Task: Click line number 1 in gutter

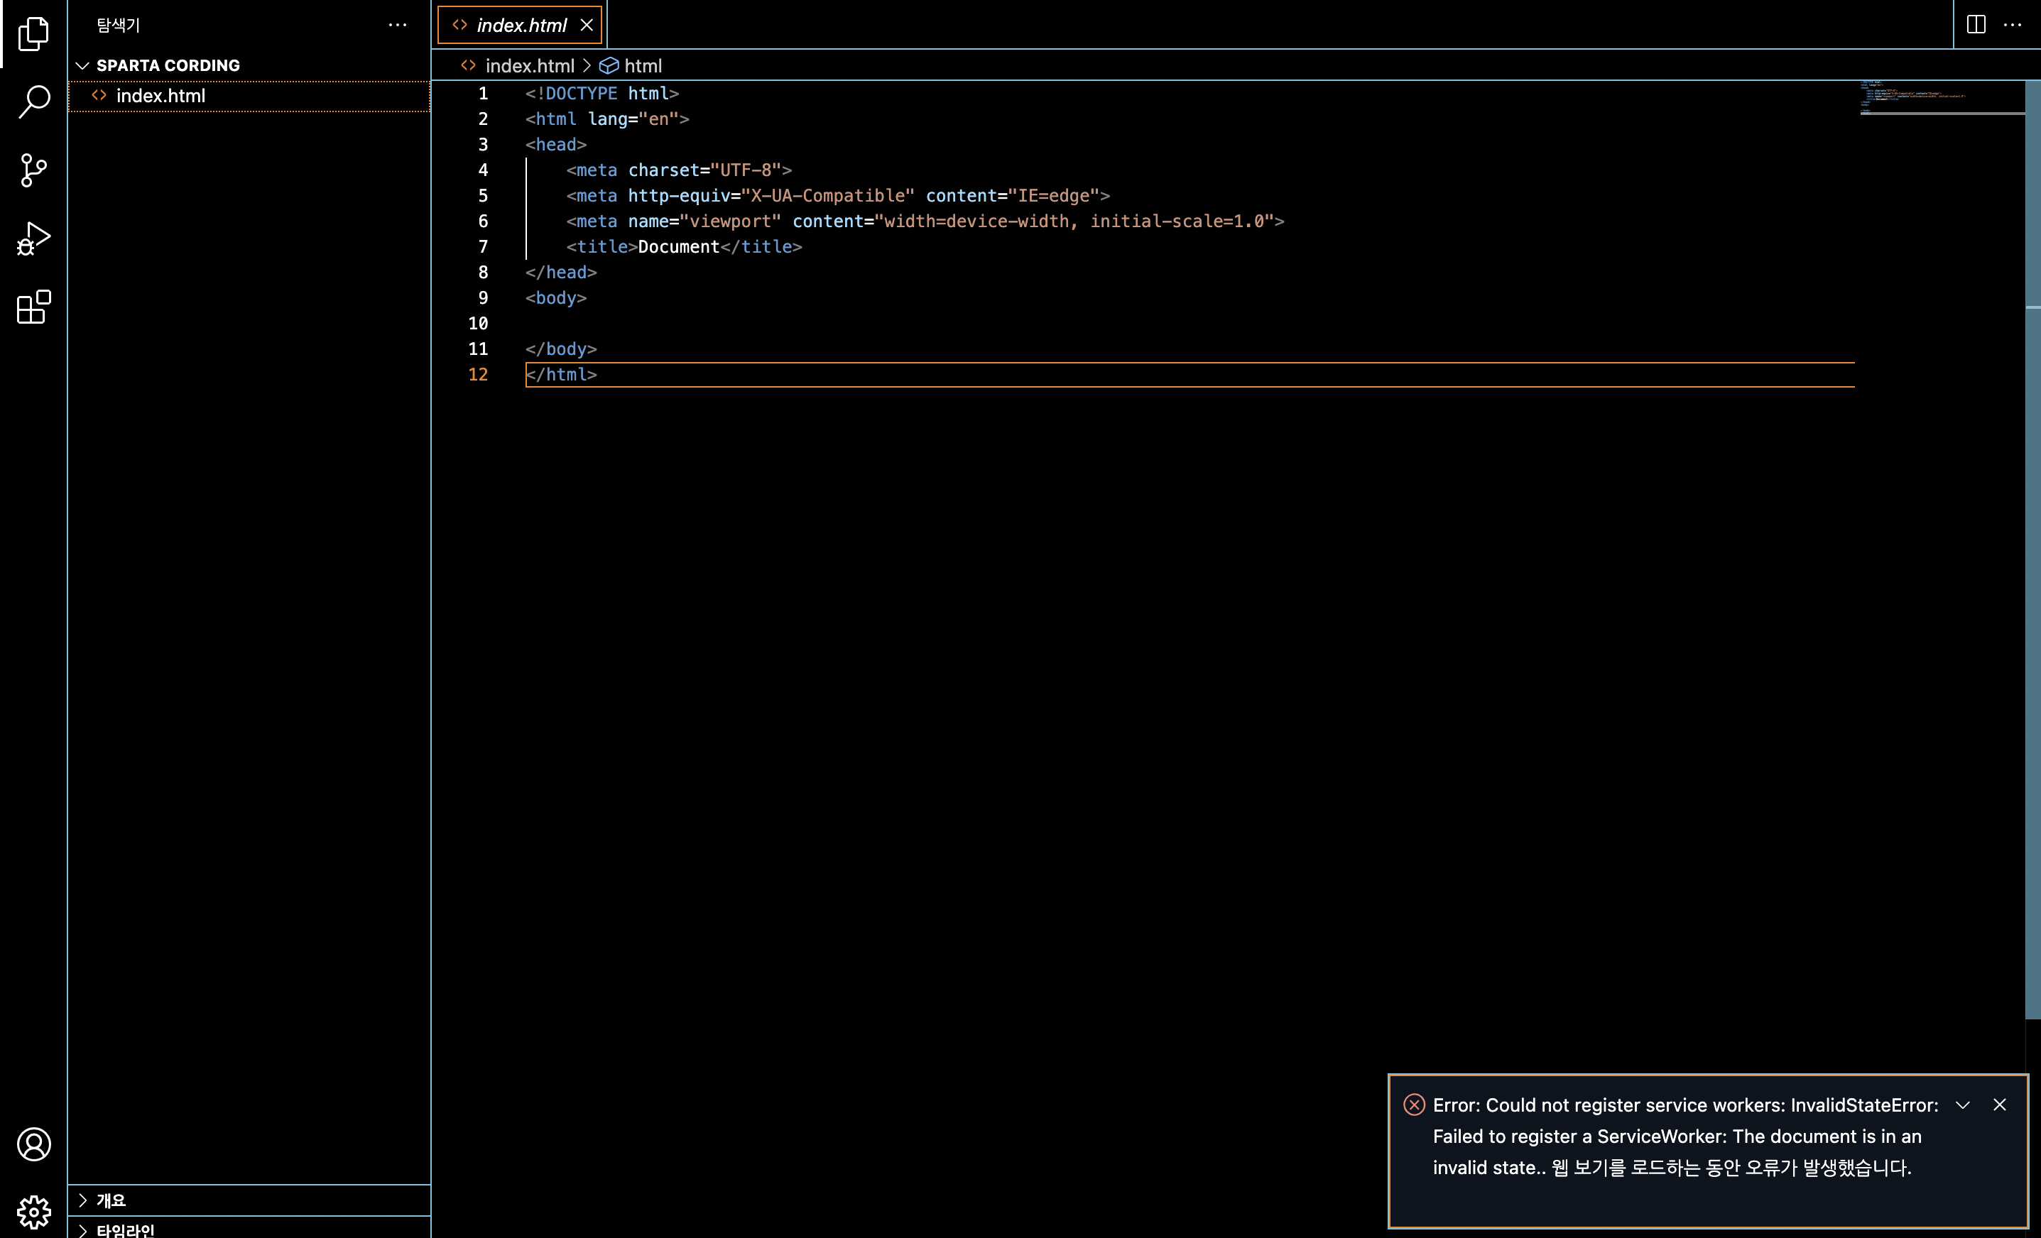Action: [x=483, y=94]
